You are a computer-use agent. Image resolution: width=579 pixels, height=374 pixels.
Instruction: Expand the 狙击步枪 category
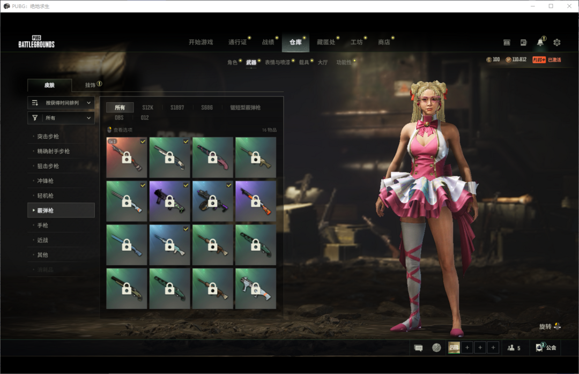[x=61, y=166]
